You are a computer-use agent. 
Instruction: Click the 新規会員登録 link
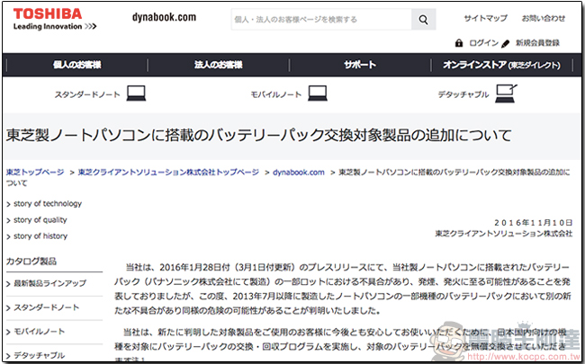(537, 43)
